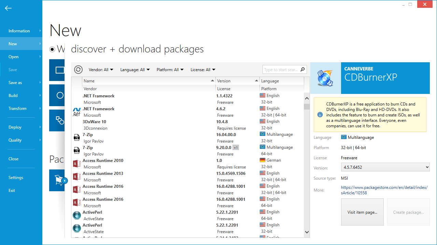Expand the Language filter dropdown

(x=135, y=70)
